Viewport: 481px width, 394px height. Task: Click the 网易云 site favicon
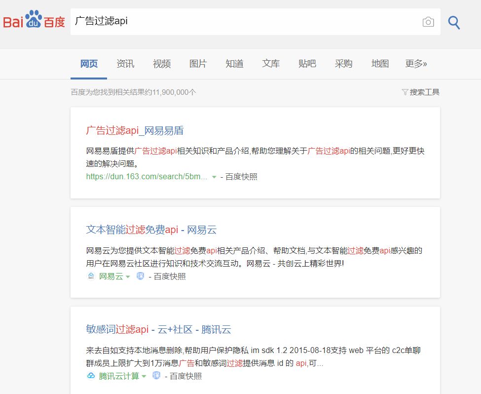tap(91, 276)
